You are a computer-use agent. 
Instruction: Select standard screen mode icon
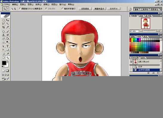pyautogui.click(x=3, y=75)
